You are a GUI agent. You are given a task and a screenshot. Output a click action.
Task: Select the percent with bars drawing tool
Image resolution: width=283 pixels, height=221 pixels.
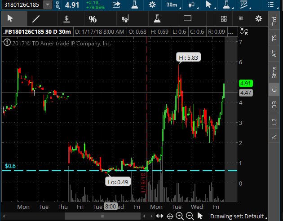[x=125, y=19]
